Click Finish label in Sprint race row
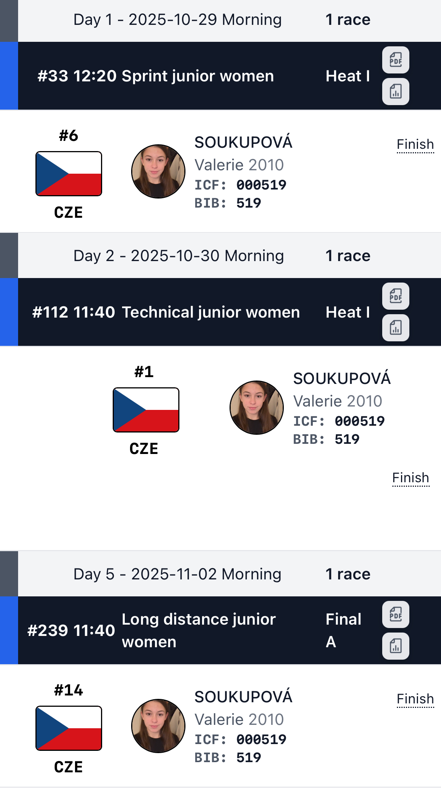The image size is (441, 810). point(415,144)
